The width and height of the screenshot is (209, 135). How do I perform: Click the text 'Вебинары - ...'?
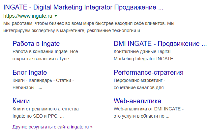coord(27,87)
